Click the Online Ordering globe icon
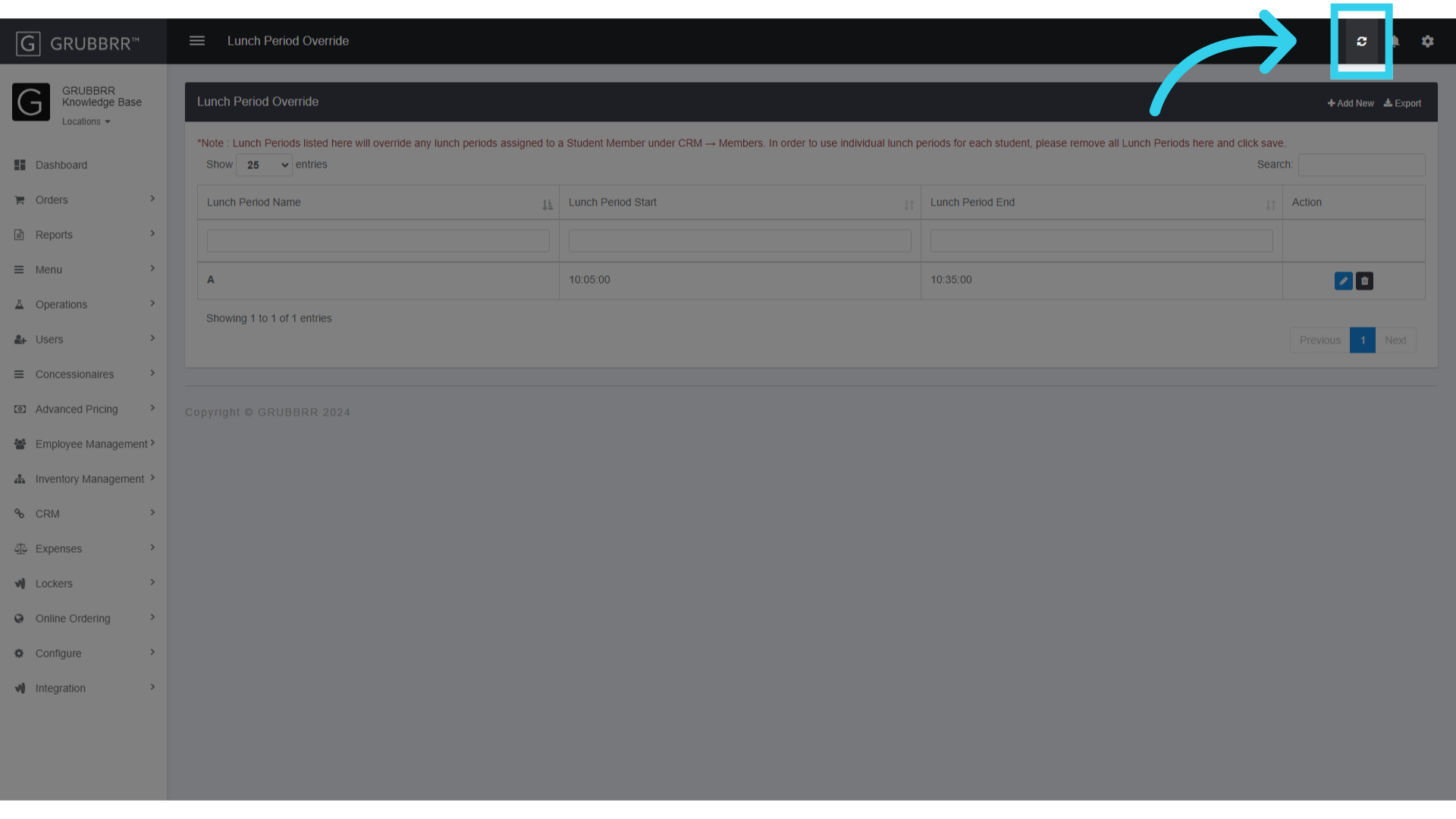Image resolution: width=1456 pixels, height=819 pixels. click(19, 618)
